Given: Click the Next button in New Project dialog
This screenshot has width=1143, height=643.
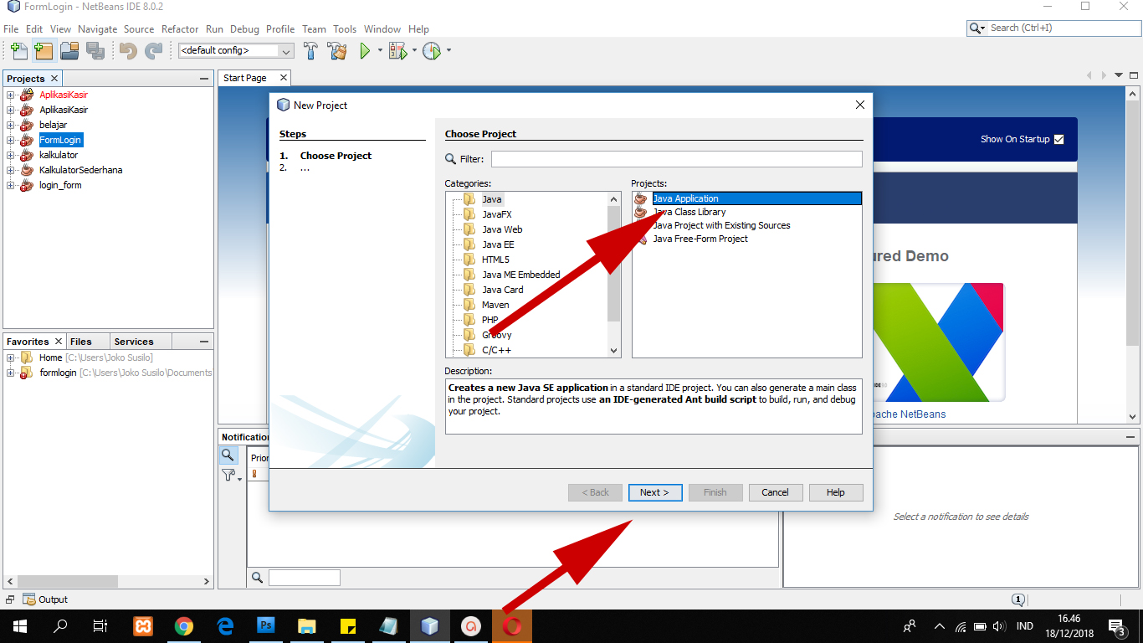Looking at the screenshot, I should pyautogui.click(x=655, y=492).
